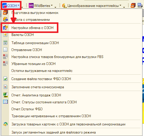Click the ABC analytics icon
This screenshot has height=136, width=144.
tap(5, 95)
